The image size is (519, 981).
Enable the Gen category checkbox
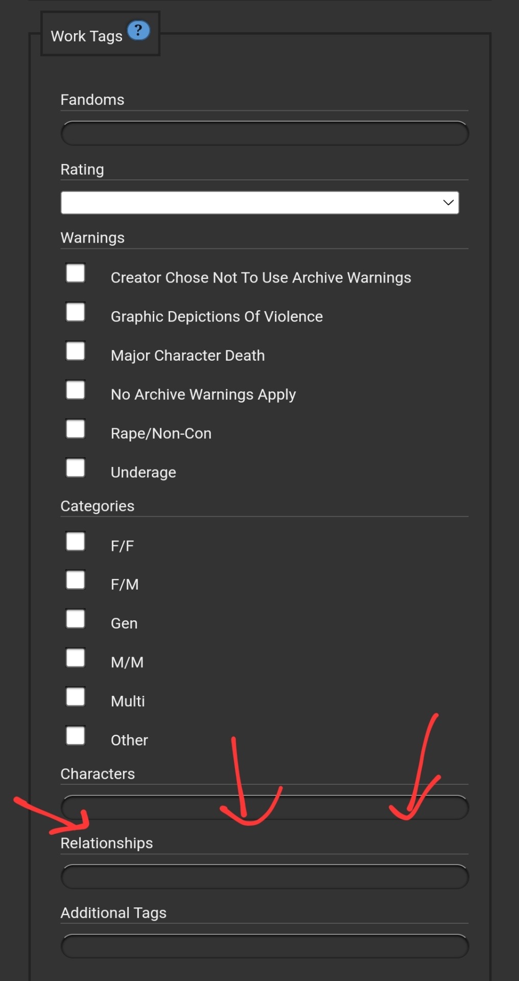click(x=76, y=619)
